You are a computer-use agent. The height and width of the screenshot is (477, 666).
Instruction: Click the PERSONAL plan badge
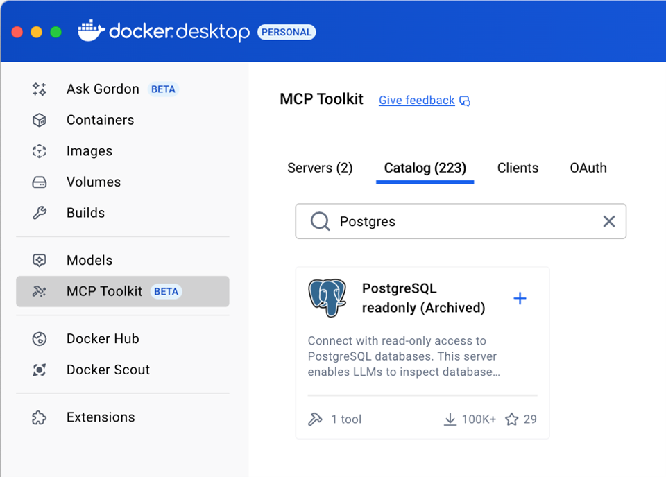[x=287, y=33]
